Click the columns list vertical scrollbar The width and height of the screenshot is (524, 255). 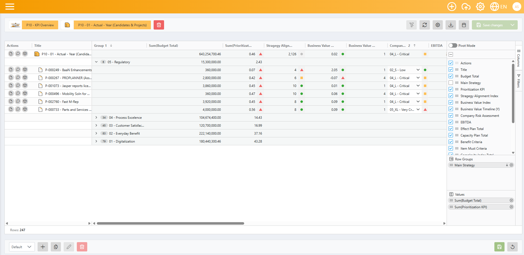tap(513, 93)
